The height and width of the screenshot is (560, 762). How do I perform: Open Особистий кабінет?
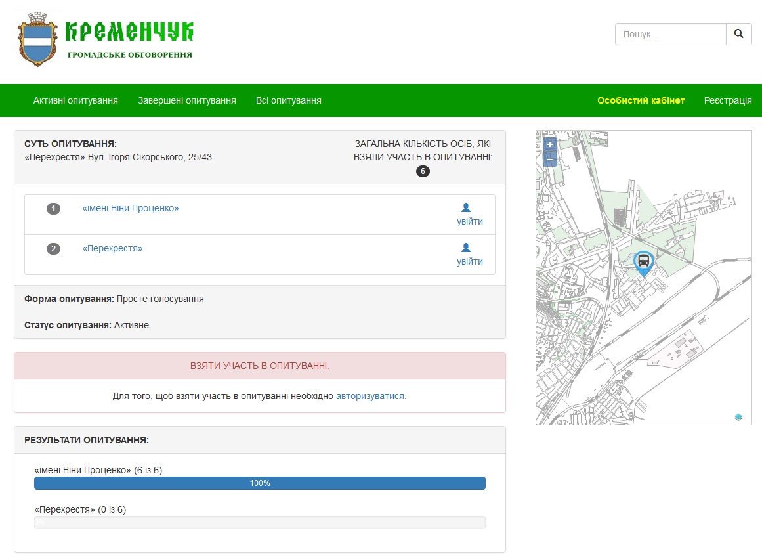point(641,100)
